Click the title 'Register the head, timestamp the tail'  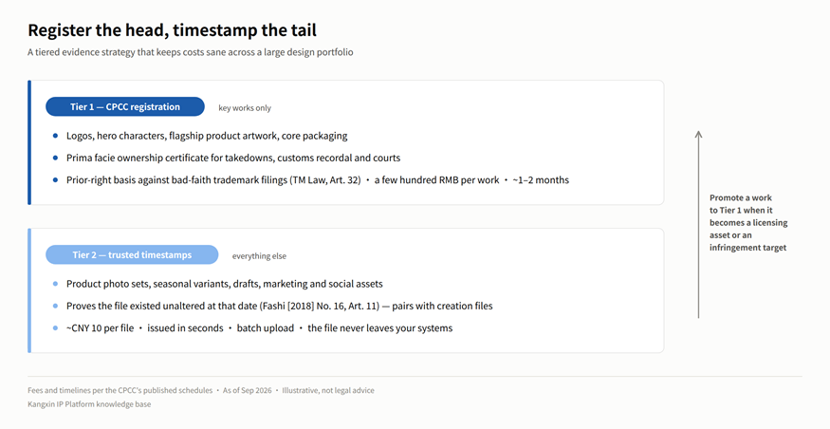click(172, 30)
